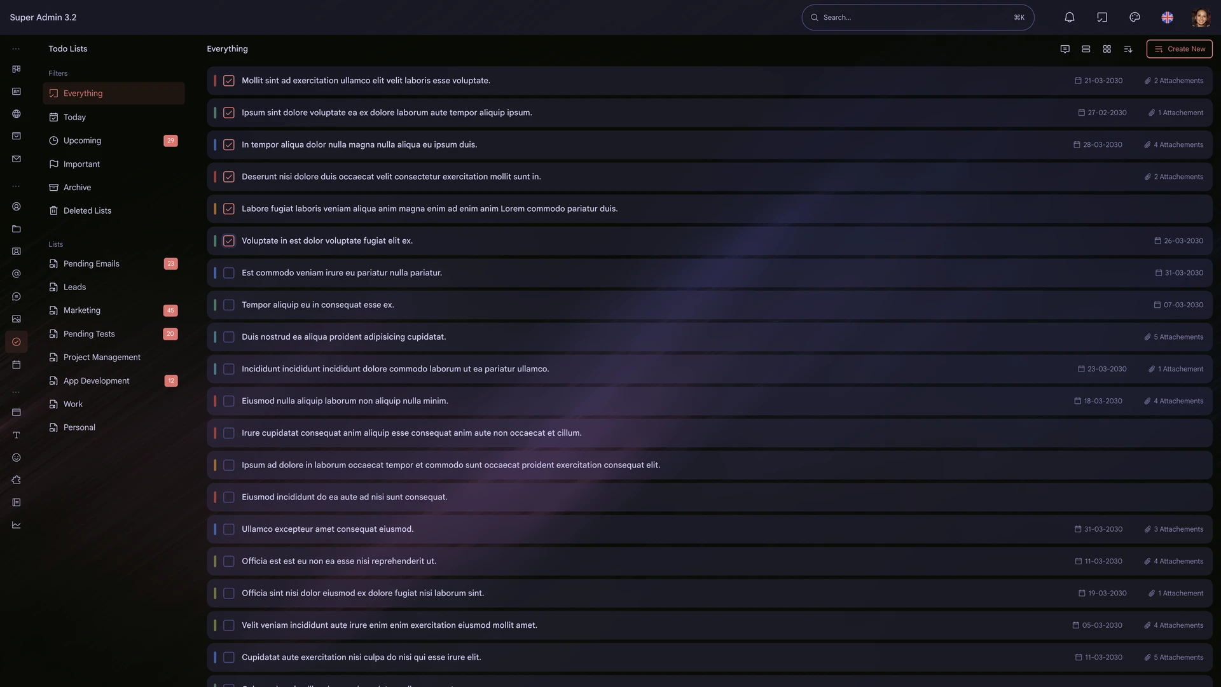This screenshot has height=687, width=1221.
Task: Open the chart line icon in left rail
Action: tap(17, 525)
